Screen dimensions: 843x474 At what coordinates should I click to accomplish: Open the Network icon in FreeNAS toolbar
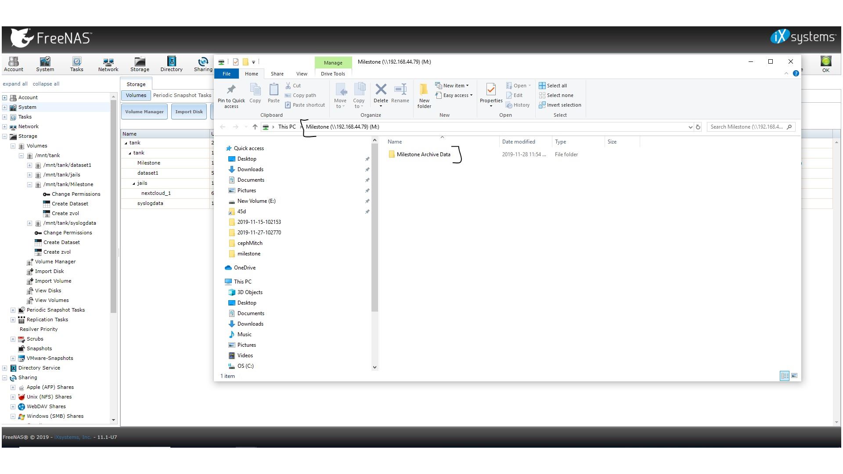point(108,64)
